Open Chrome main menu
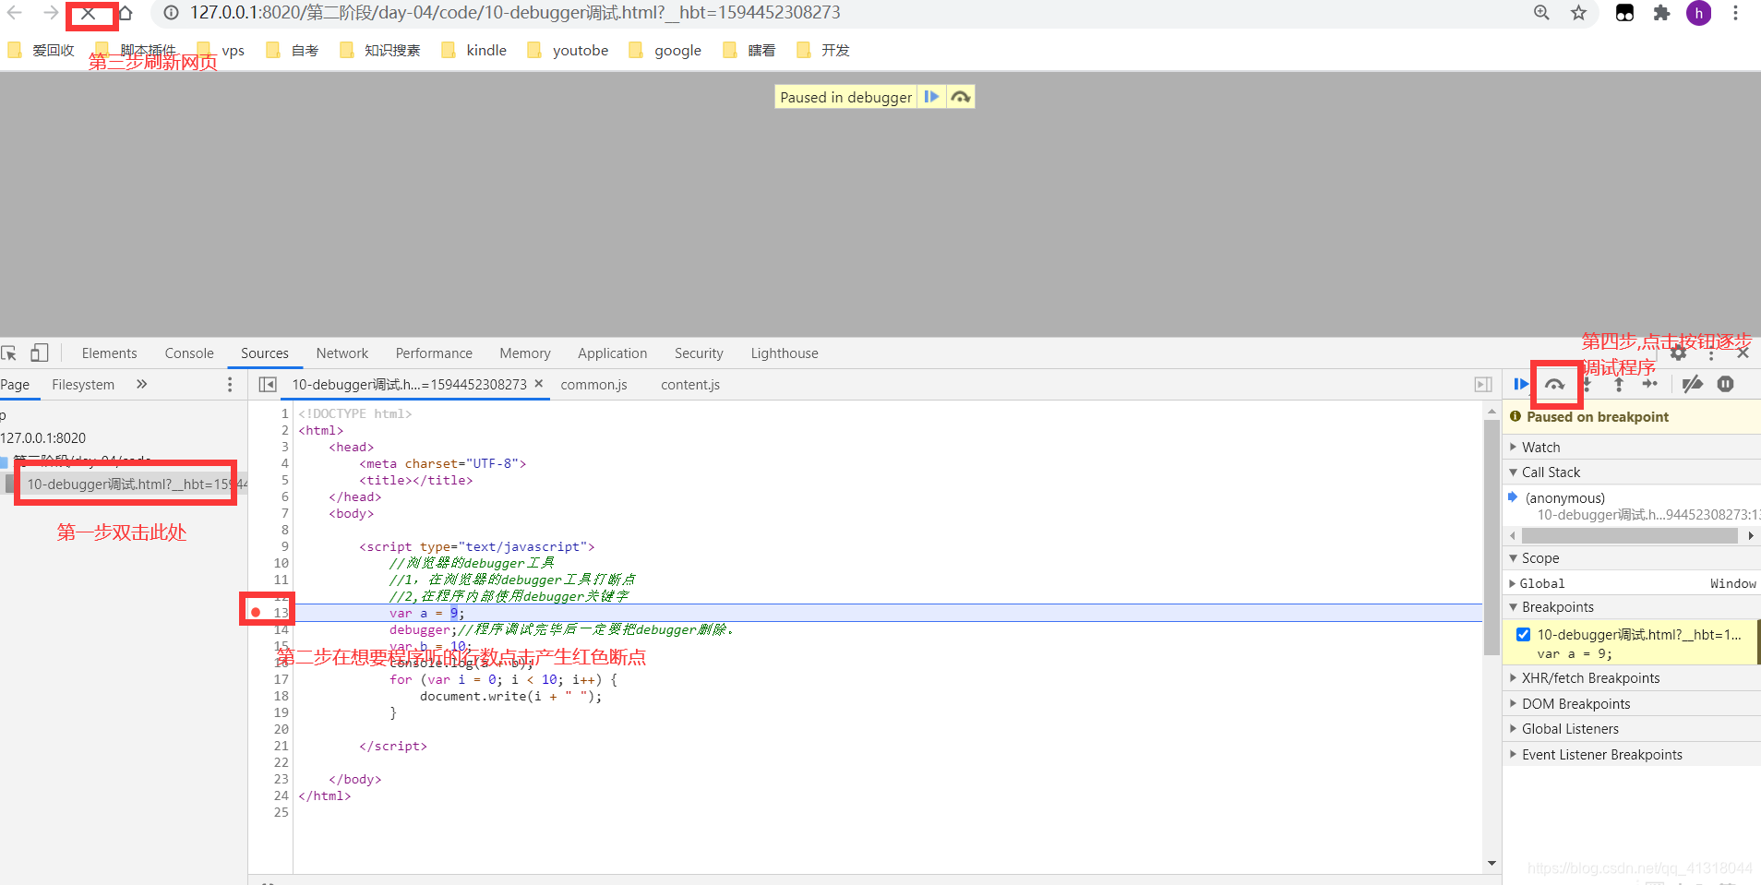 click(1735, 13)
